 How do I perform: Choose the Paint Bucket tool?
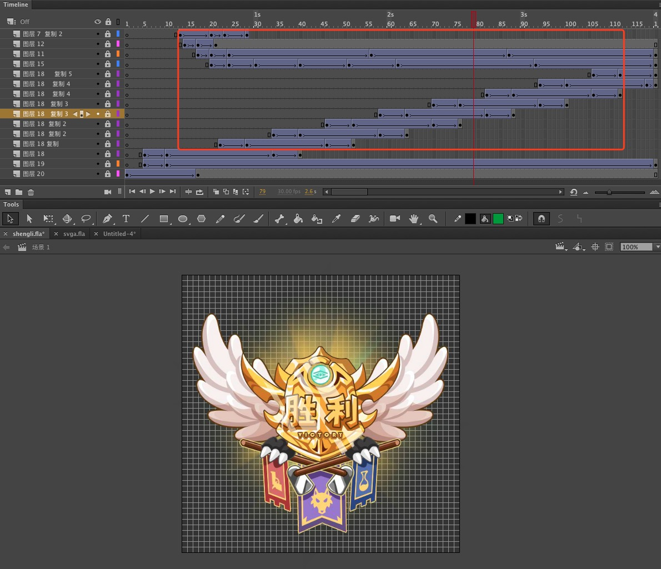tap(298, 219)
